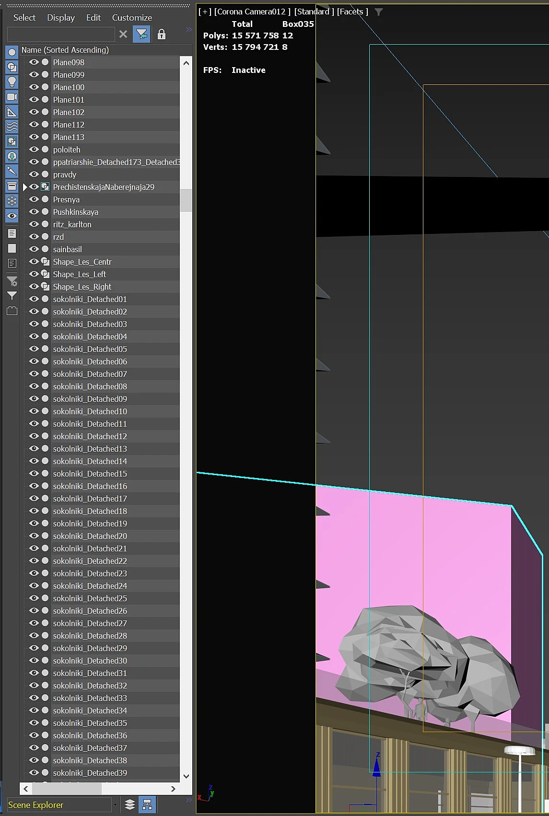Toggle Display Shapes filter icon
The image size is (549, 816).
coord(12,67)
